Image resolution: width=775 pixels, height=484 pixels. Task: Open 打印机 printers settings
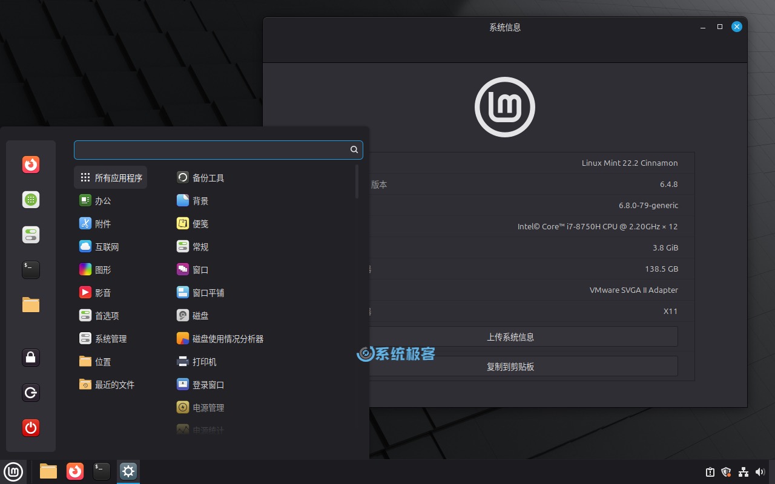(196, 362)
